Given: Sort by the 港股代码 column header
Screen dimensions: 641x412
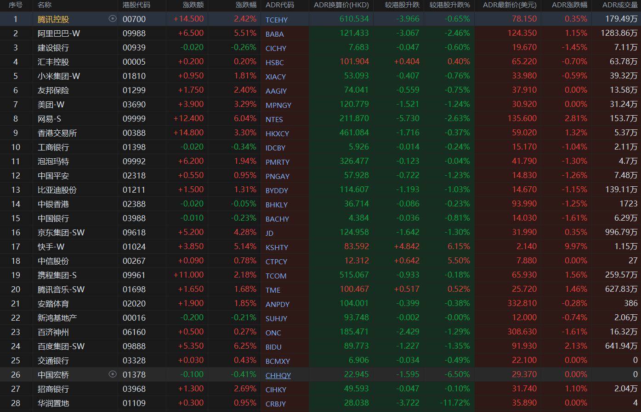Looking at the screenshot, I should pyautogui.click(x=136, y=5).
